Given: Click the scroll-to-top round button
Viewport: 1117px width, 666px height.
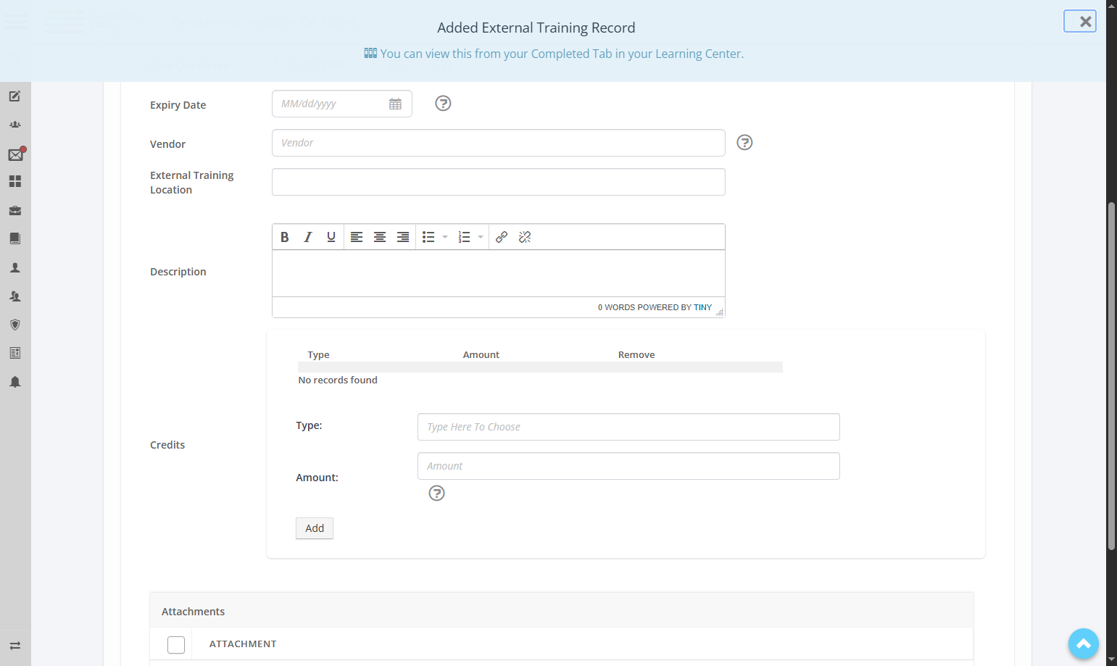Looking at the screenshot, I should tap(1084, 644).
